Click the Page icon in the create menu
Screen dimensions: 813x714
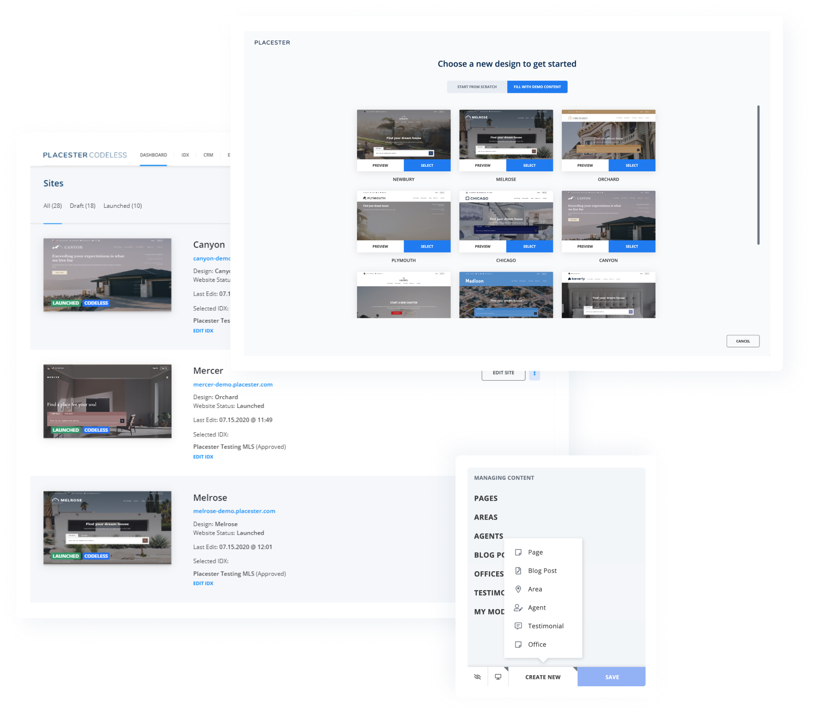(518, 552)
